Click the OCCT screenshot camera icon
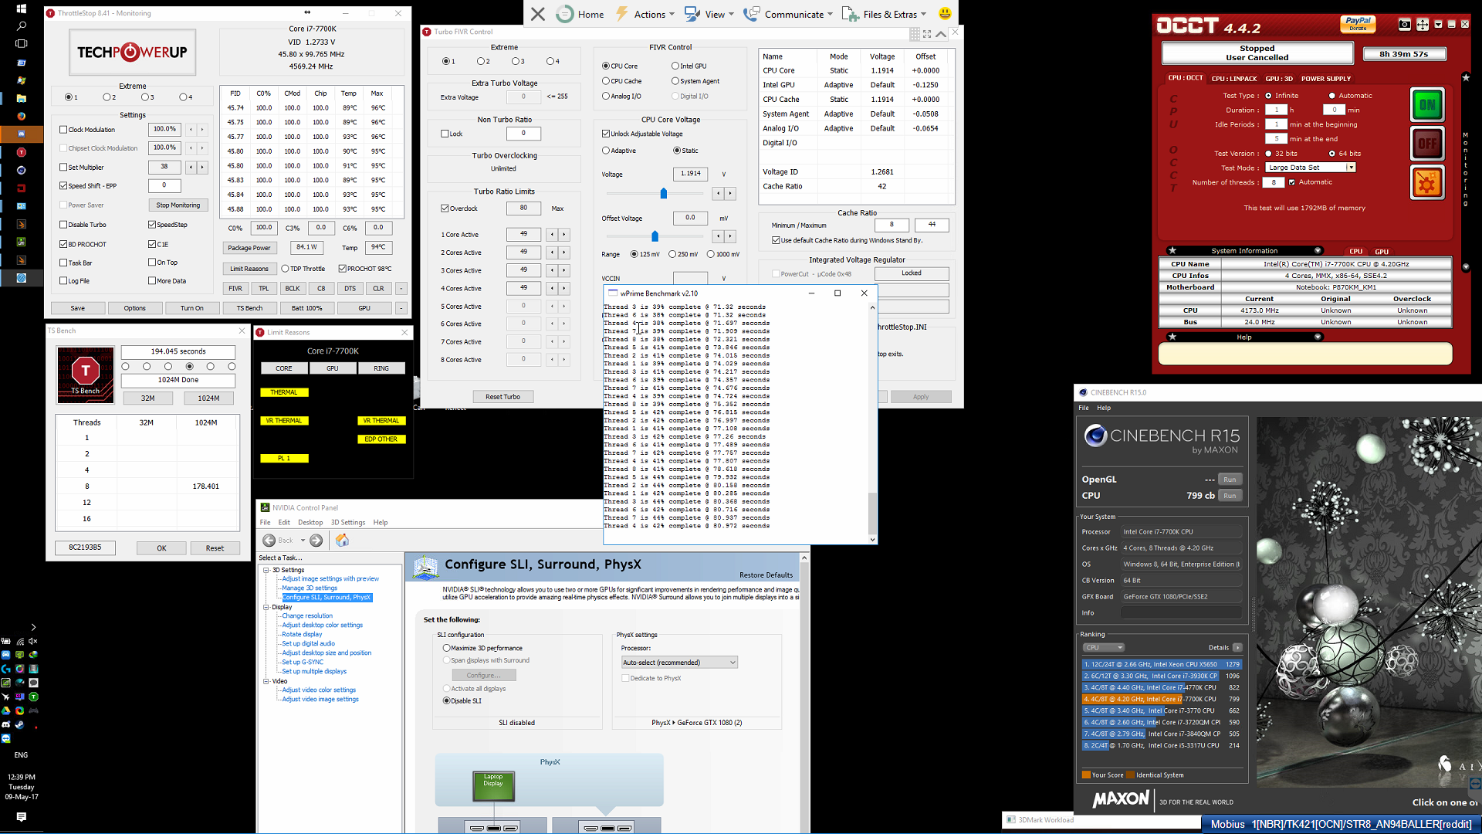 [x=1405, y=25]
